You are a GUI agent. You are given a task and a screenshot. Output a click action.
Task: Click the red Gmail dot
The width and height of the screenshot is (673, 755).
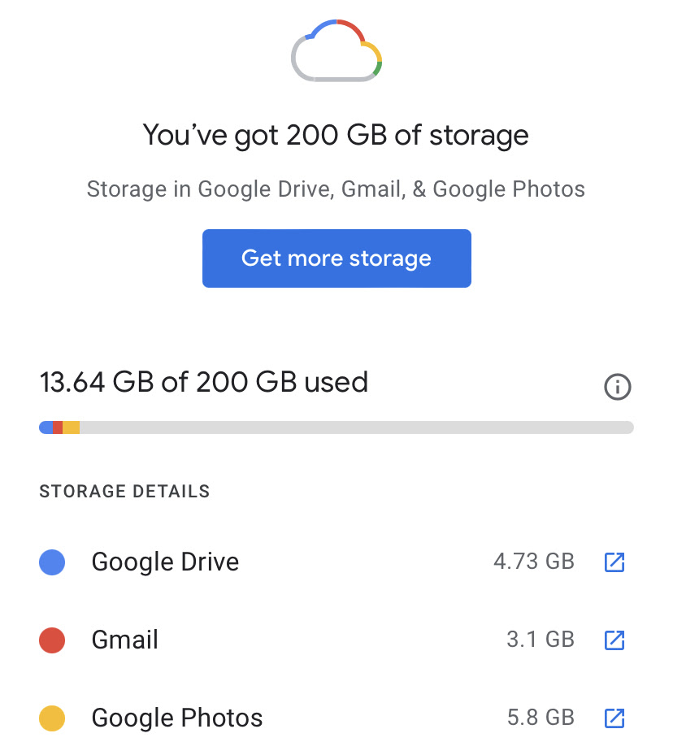click(52, 640)
